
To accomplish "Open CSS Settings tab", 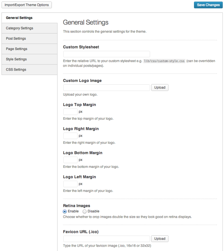I will point(29,70).
